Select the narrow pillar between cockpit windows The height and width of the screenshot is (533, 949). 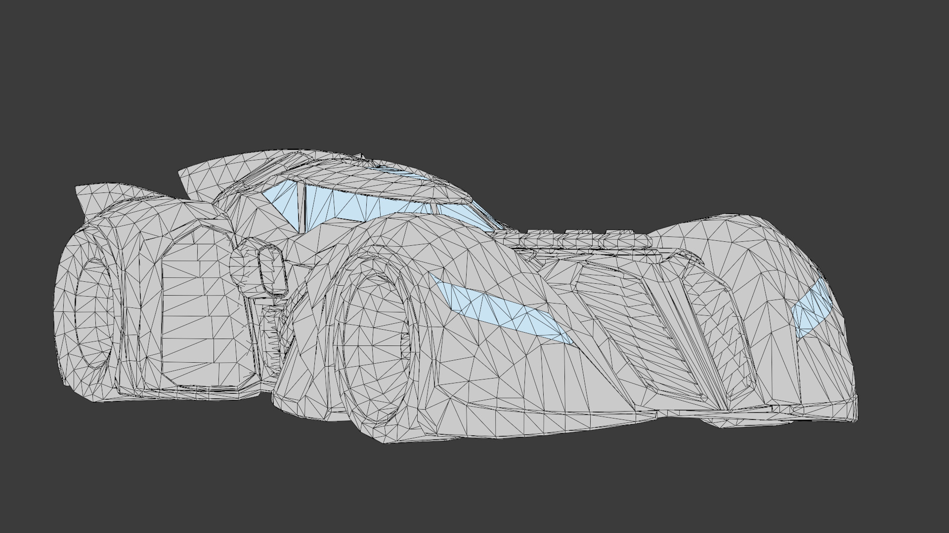(302, 207)
